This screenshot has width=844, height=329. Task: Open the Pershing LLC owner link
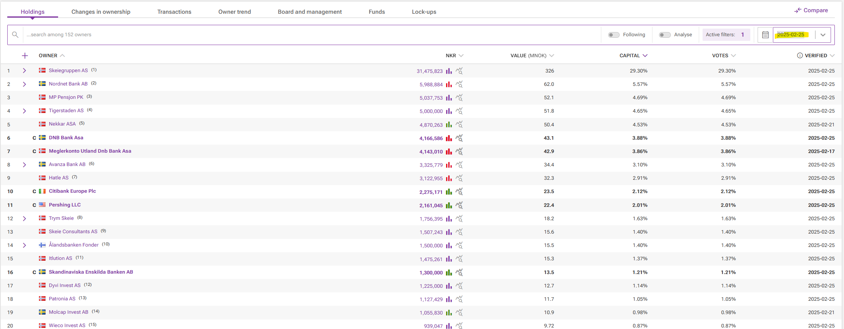coord(65,205)
